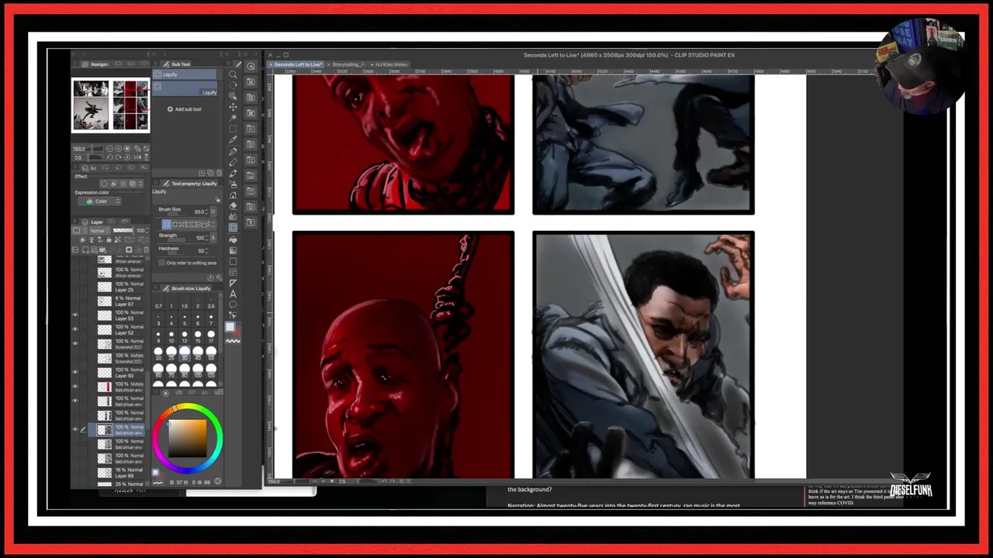Click Add sub tool button

tap(185, 109)
